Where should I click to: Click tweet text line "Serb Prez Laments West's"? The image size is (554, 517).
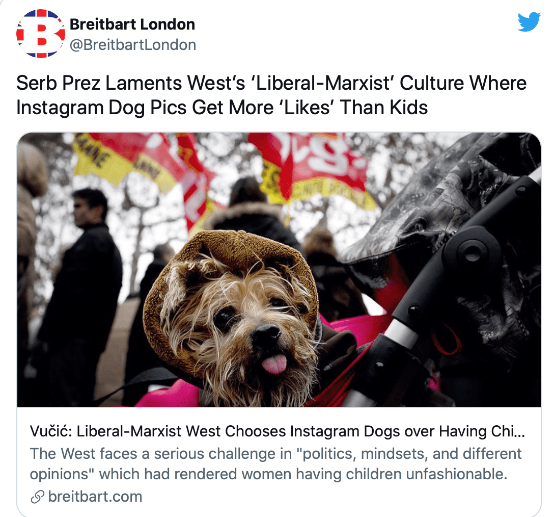(271, 83)
